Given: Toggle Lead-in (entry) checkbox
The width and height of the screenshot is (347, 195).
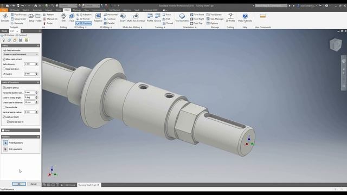Looking at the screenshot, I should click(4, 88).
